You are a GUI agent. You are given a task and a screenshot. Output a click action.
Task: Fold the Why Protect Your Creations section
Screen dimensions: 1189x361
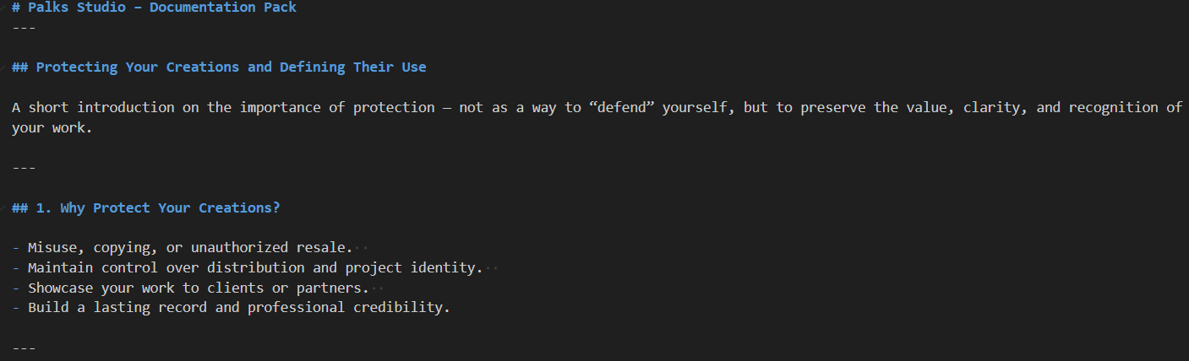pyautogui.click(x=4, y=207)
